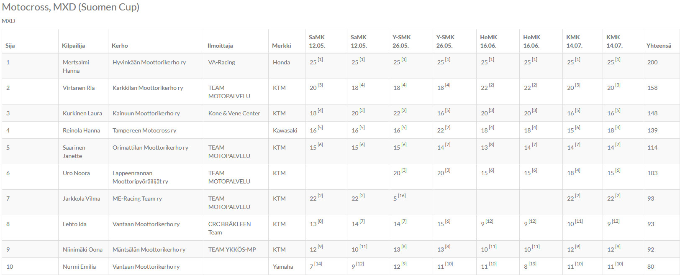Click the first HeMK 16.06. column header
The image size is (680, 275).
[489, 41]
